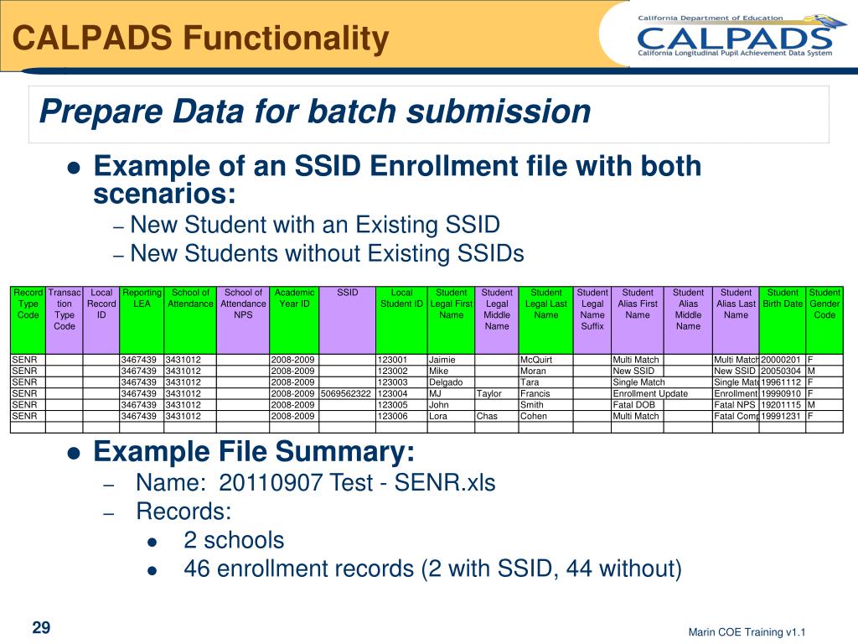Click the SSID cell '5069562322'
Image resolution: width=858 pixels, height=644 pixels.
point(346,394)
